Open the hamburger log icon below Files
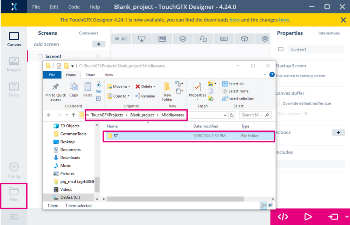 click(14, 217)
